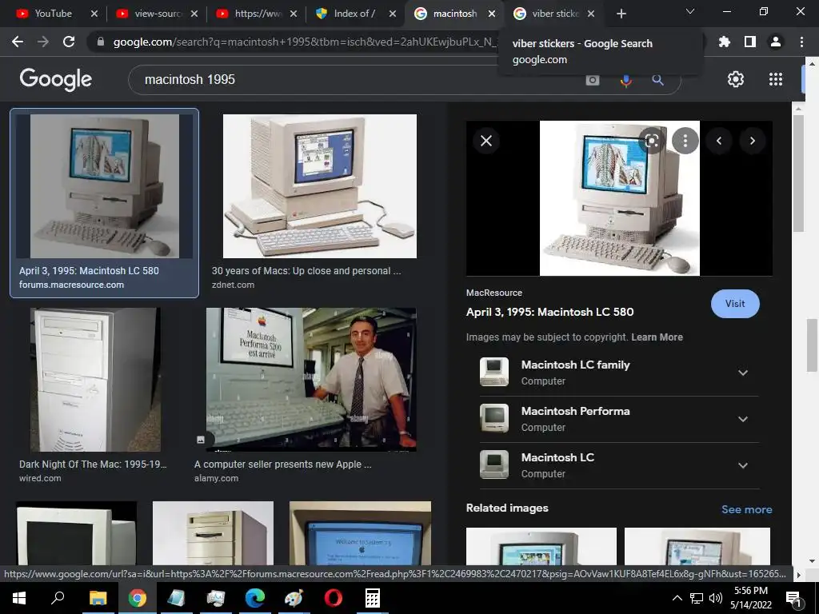Open the Chrome profile avatar
Image resolution: width=819 pixels, height=614 pixels.
776,42
